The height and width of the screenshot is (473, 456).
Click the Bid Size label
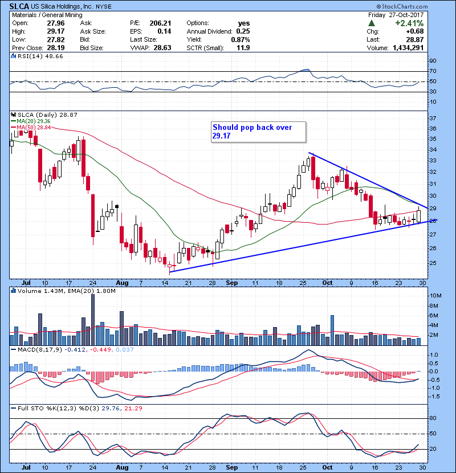point(91,48)
